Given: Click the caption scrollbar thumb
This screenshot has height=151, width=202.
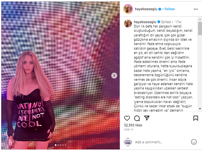Looking at the screenshot, I should pos(200,28).
